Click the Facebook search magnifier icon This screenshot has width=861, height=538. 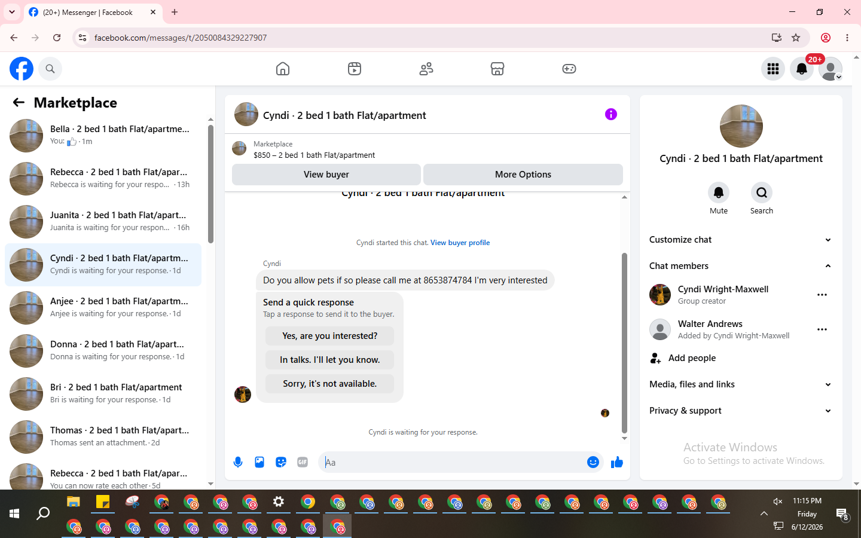pos(50,69)
